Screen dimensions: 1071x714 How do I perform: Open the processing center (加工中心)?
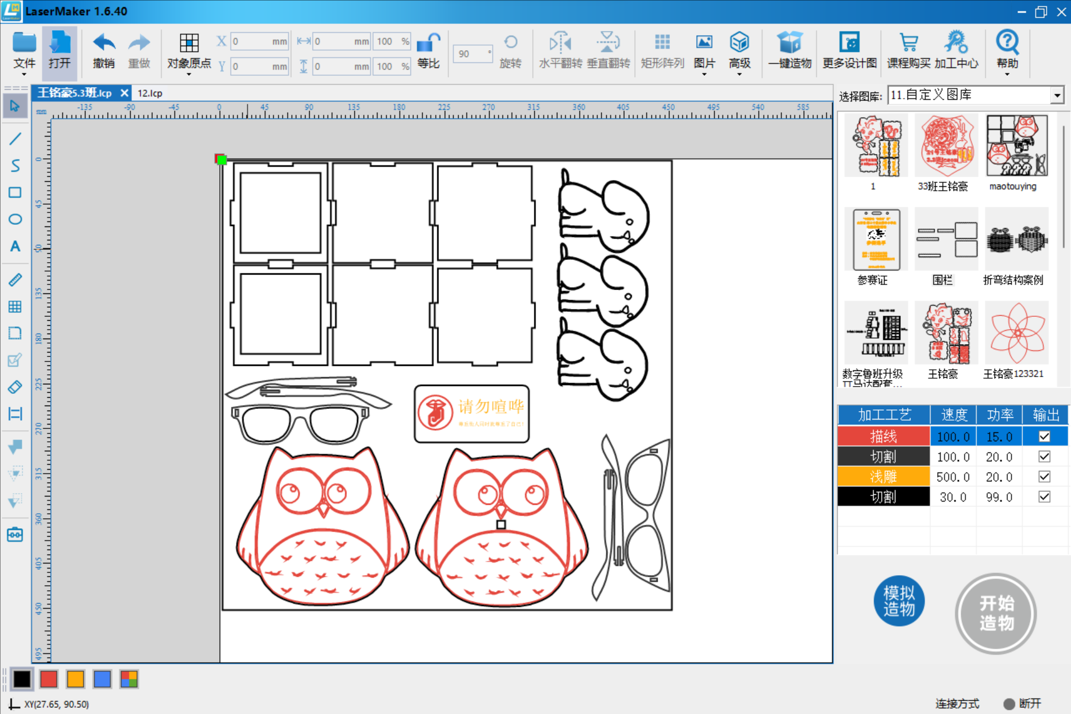[x=956, y=50]
